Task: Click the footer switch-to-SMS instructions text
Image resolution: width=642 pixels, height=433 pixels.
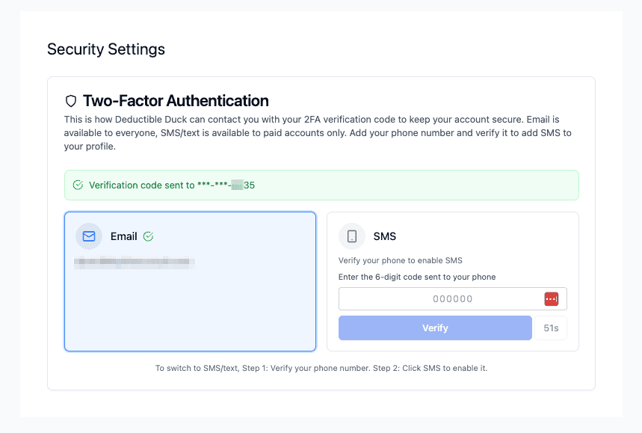Action: click(321, 368)
